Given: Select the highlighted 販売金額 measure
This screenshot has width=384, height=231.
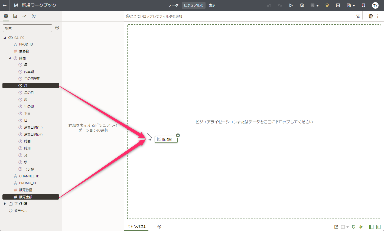Looking at the screenshot, I should 31,197.
